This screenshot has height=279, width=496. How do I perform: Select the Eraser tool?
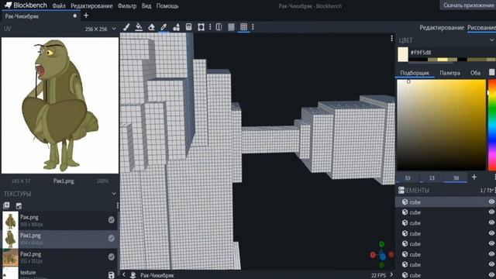[151, 27]
